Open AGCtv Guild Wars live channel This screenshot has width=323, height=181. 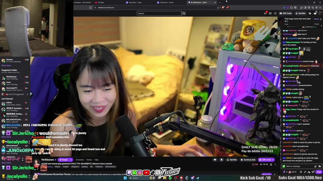click(x=15, y=104)
